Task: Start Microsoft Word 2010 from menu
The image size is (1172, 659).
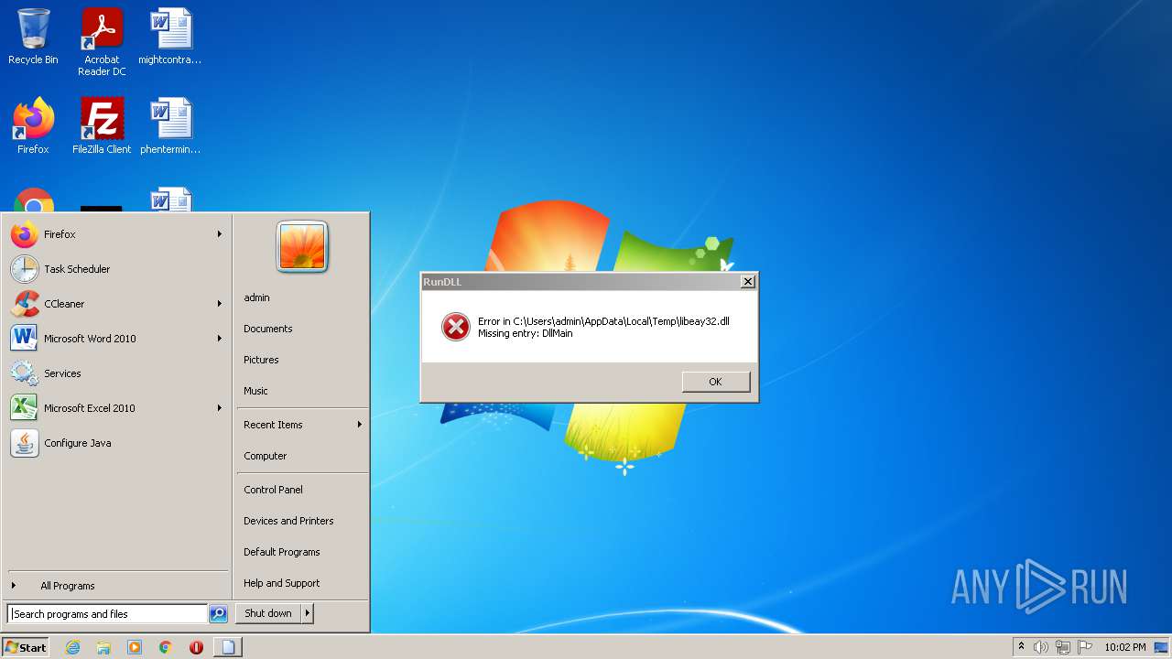Action: click(x=116, y=339)
